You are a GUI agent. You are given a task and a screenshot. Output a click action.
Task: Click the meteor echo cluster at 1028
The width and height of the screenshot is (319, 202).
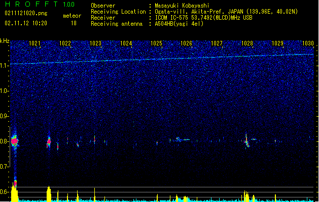click(246, 140)
